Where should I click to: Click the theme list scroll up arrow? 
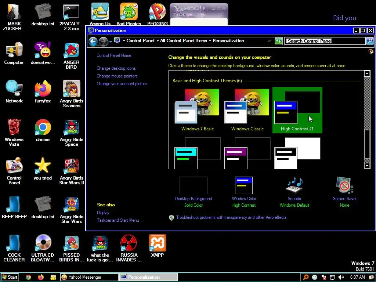(x=367, y=73)
